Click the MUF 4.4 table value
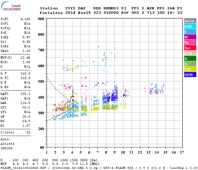198x170 pixels. [x=16, y=164]
